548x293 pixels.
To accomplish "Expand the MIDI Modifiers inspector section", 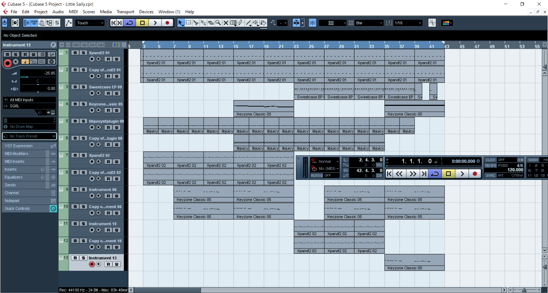I will click(x=30, y=154).
